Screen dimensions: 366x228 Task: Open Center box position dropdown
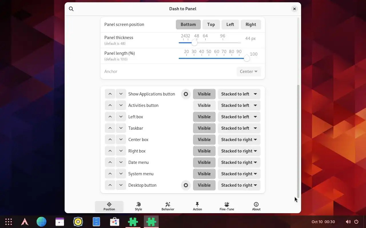239,140
